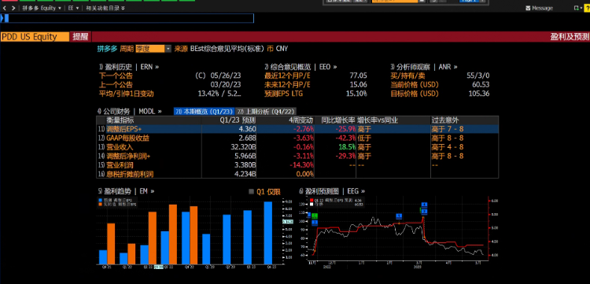
Task: Go back with the left arrow icon
Action: (4, 8)
